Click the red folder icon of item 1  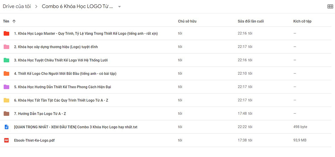click(6, 33)
